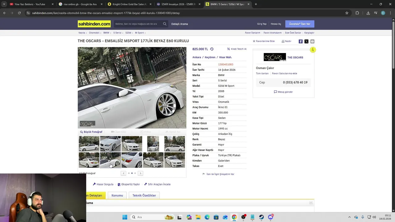Select first thumbnail in top row

pos(89,144)
